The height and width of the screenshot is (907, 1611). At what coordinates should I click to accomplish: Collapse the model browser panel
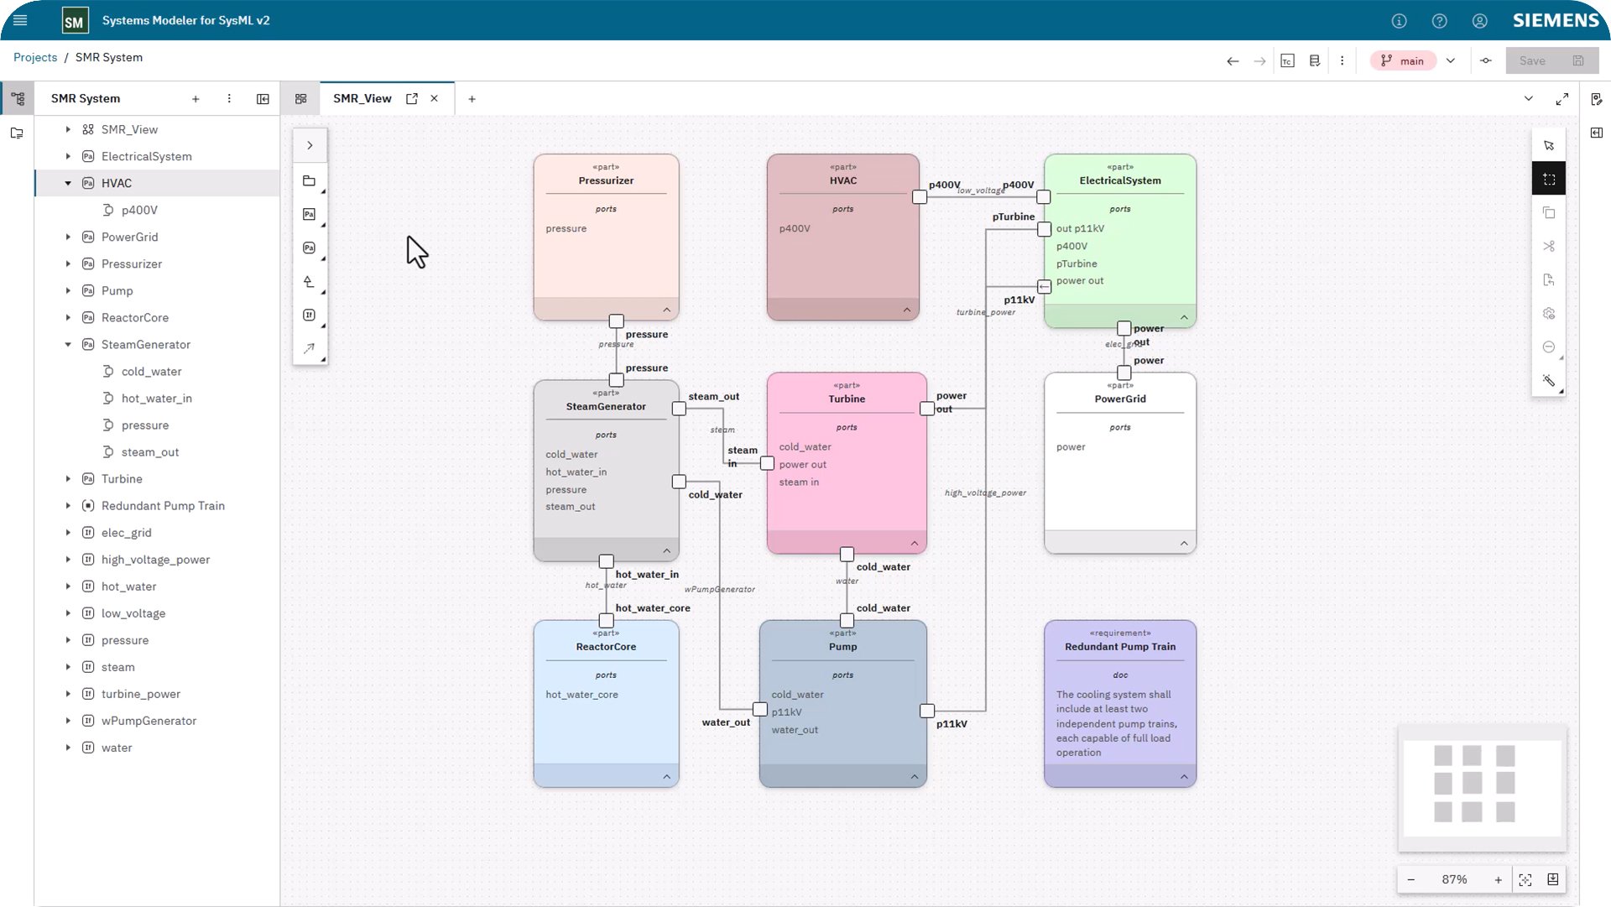click(x=263, y=99)
